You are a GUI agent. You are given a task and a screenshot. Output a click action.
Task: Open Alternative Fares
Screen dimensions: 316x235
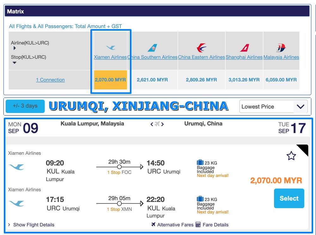click(x=175, y=225)
